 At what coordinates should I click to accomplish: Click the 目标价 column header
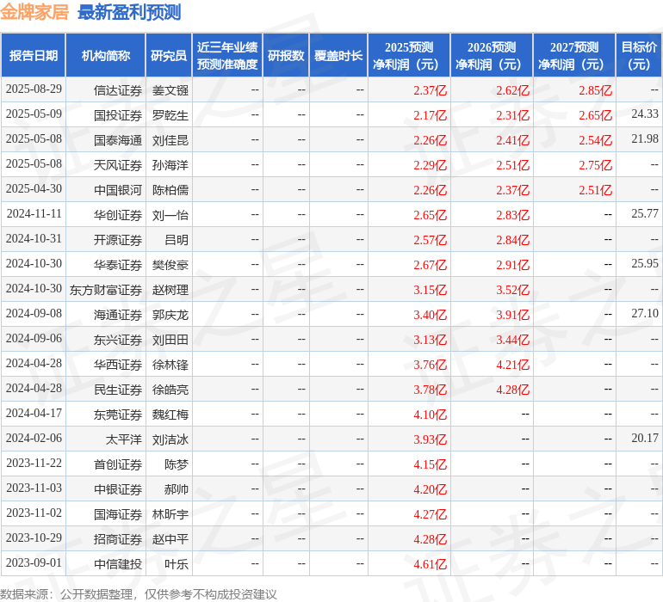pyautogui.click(x=639, y=56)
